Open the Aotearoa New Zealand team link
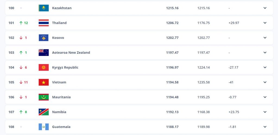 coord(71,52)
